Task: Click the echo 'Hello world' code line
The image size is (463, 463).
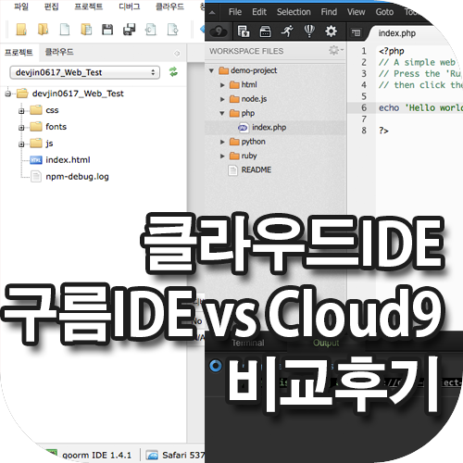Action: [420, 107]
